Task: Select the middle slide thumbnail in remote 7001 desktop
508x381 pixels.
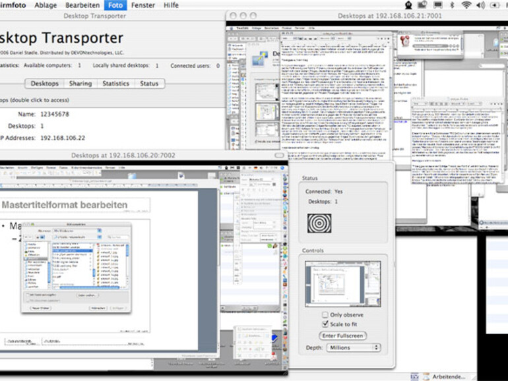Action: pos(267,112)
